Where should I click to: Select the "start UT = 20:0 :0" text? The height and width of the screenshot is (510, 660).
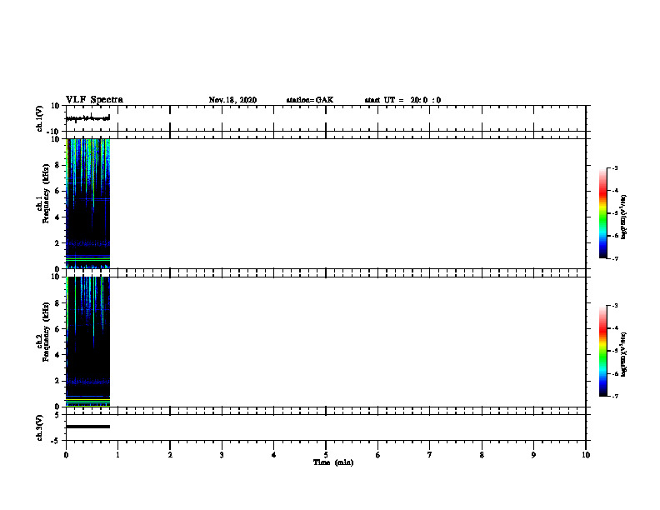pyautogui.click(x=402, y=100)
